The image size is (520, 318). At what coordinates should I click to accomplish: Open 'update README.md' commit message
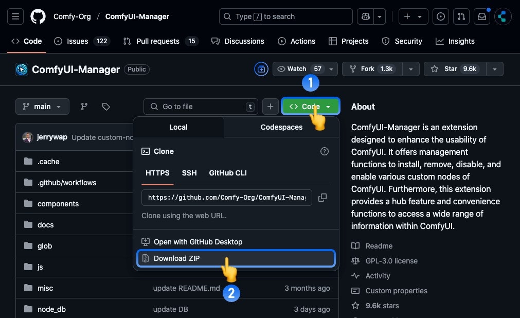tap(186, 288)
